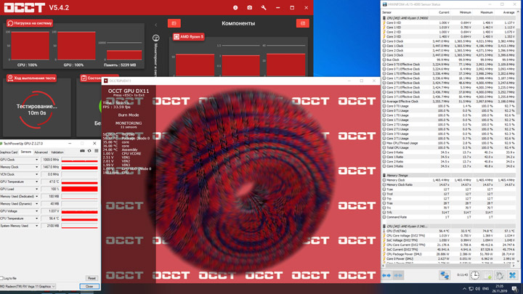Click the right red layout button beside Компоненты
The width and height of the screenshot is (523, 294).
click(x=302, y=23)
